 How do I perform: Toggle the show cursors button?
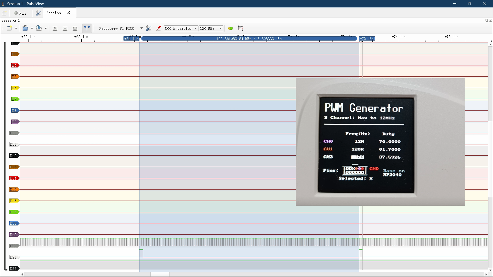(87, 28)
